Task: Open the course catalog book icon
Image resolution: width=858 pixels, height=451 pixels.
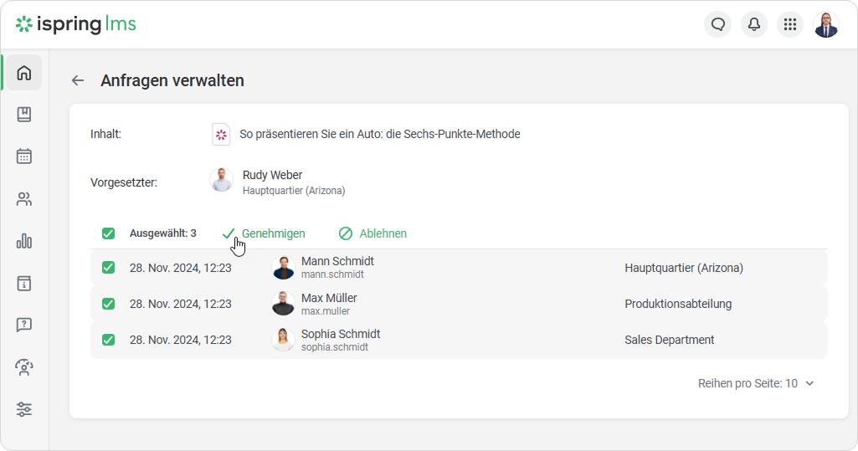Action: (x=24, y=115)
